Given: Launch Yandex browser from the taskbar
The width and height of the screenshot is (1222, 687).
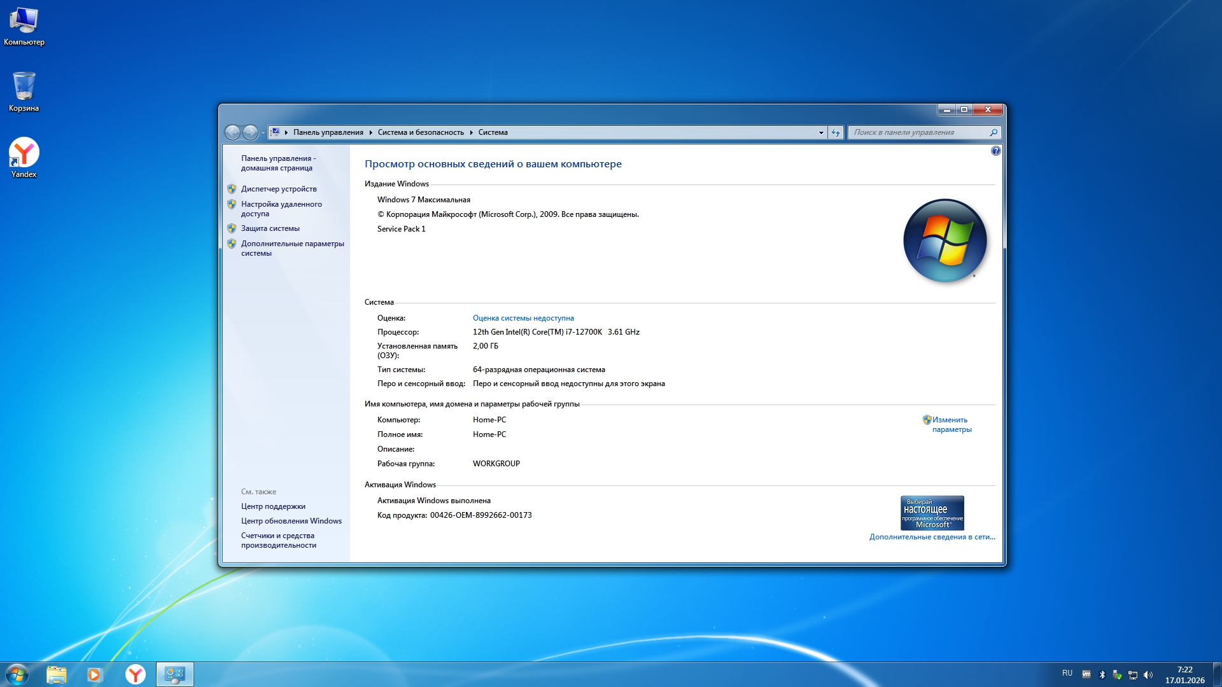Looking at the screenshot, I should click(135, 674).
